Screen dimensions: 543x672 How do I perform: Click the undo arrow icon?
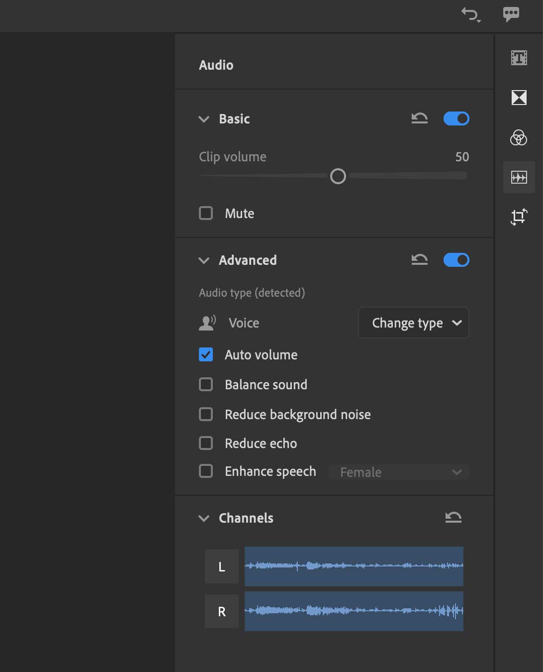(x=470, y=14)
